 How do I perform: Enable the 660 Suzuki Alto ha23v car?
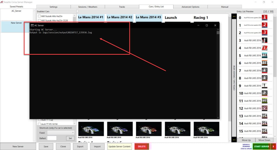[39, 16]
